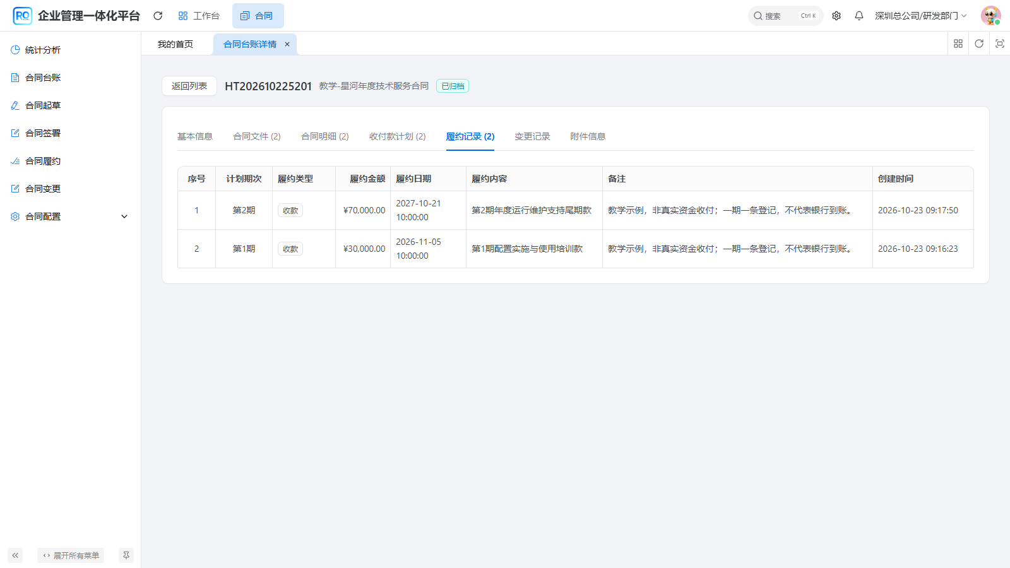This screenshot has height=568, width=1010.
Task: Pin the sidebar menu
Action: point(126,555)
